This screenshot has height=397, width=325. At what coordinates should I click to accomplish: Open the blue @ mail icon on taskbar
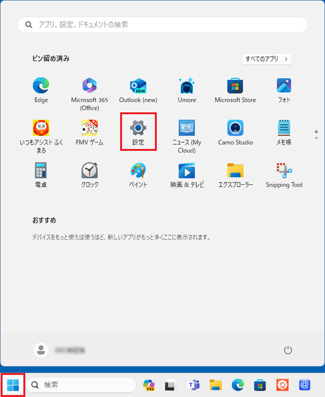305,385
